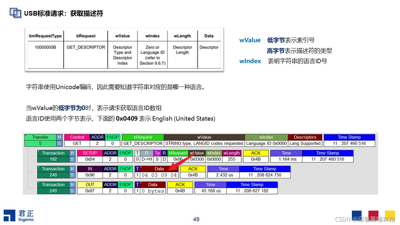
Task: Click the wLength header cell
Action: tap(232, 153)
